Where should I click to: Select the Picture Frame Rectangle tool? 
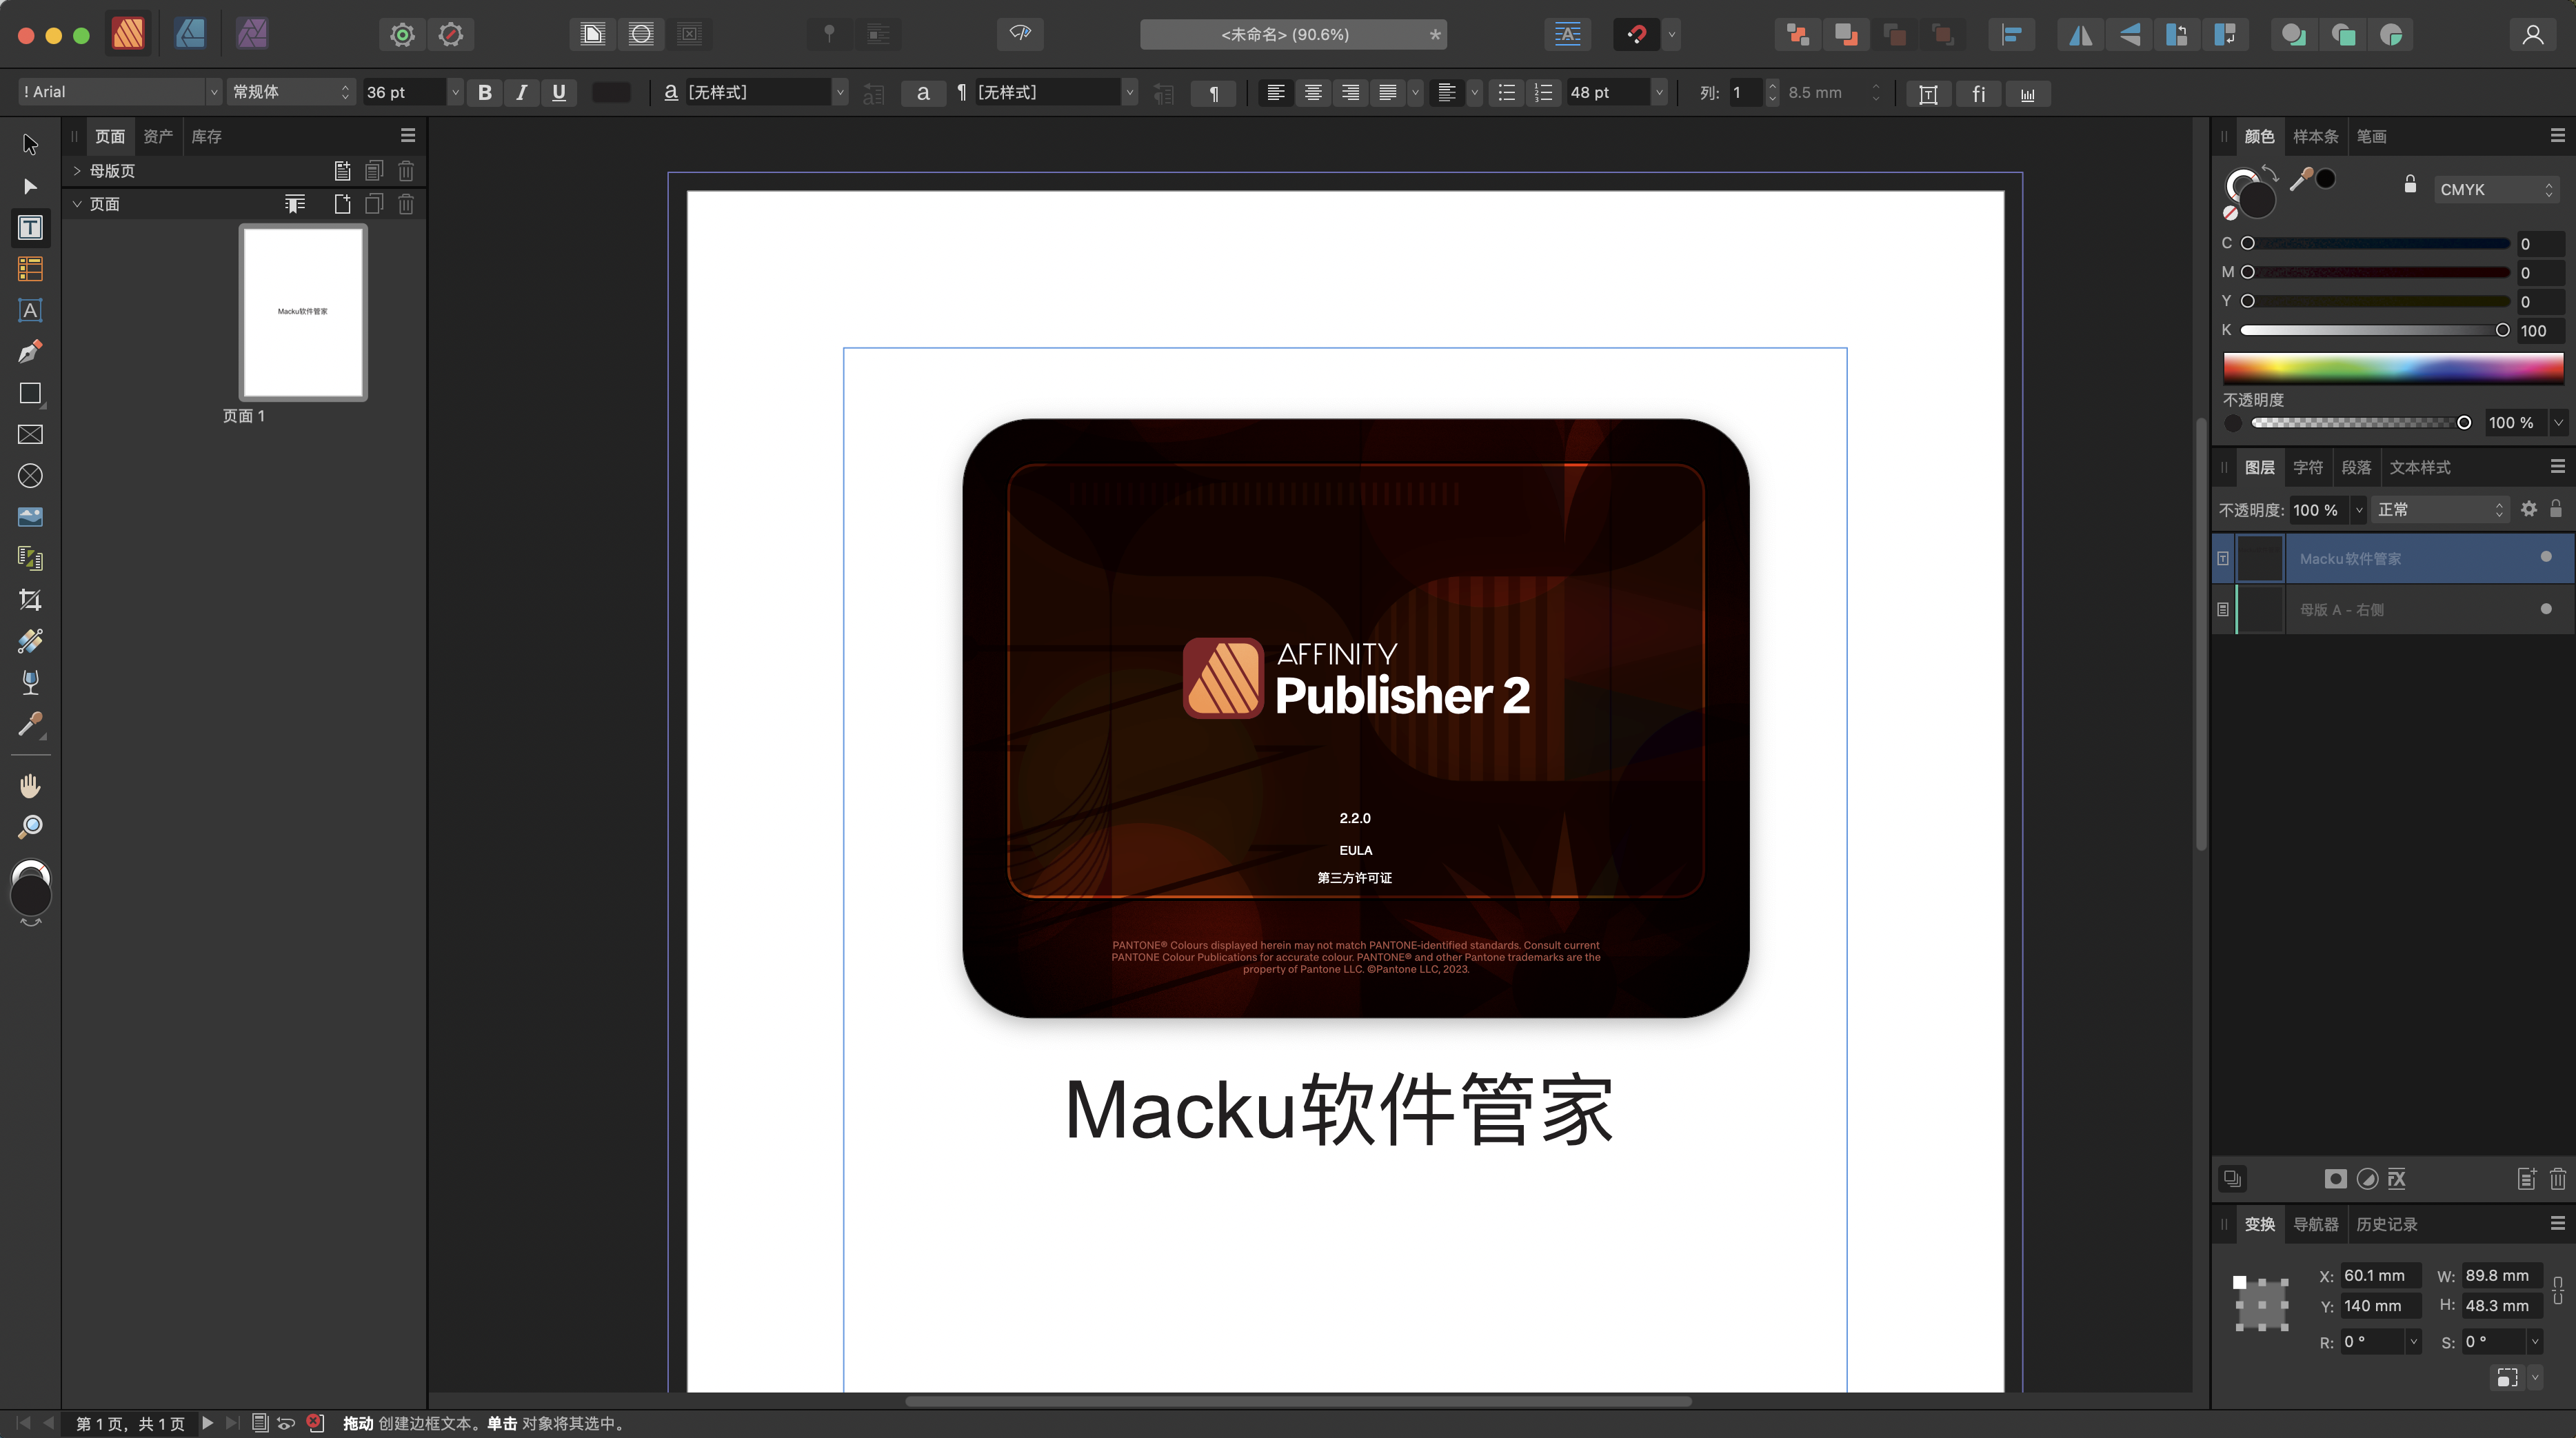coord(30,435)
